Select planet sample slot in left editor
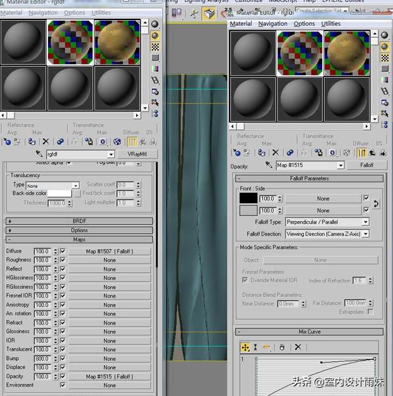Viewport: 393px width, 396px height. click(117, 43)
